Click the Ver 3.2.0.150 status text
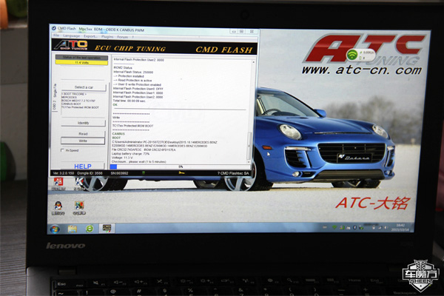Screen dimensions: 444x296 coord(64,173)
